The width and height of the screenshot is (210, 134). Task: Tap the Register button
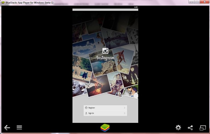click(105, 108)
